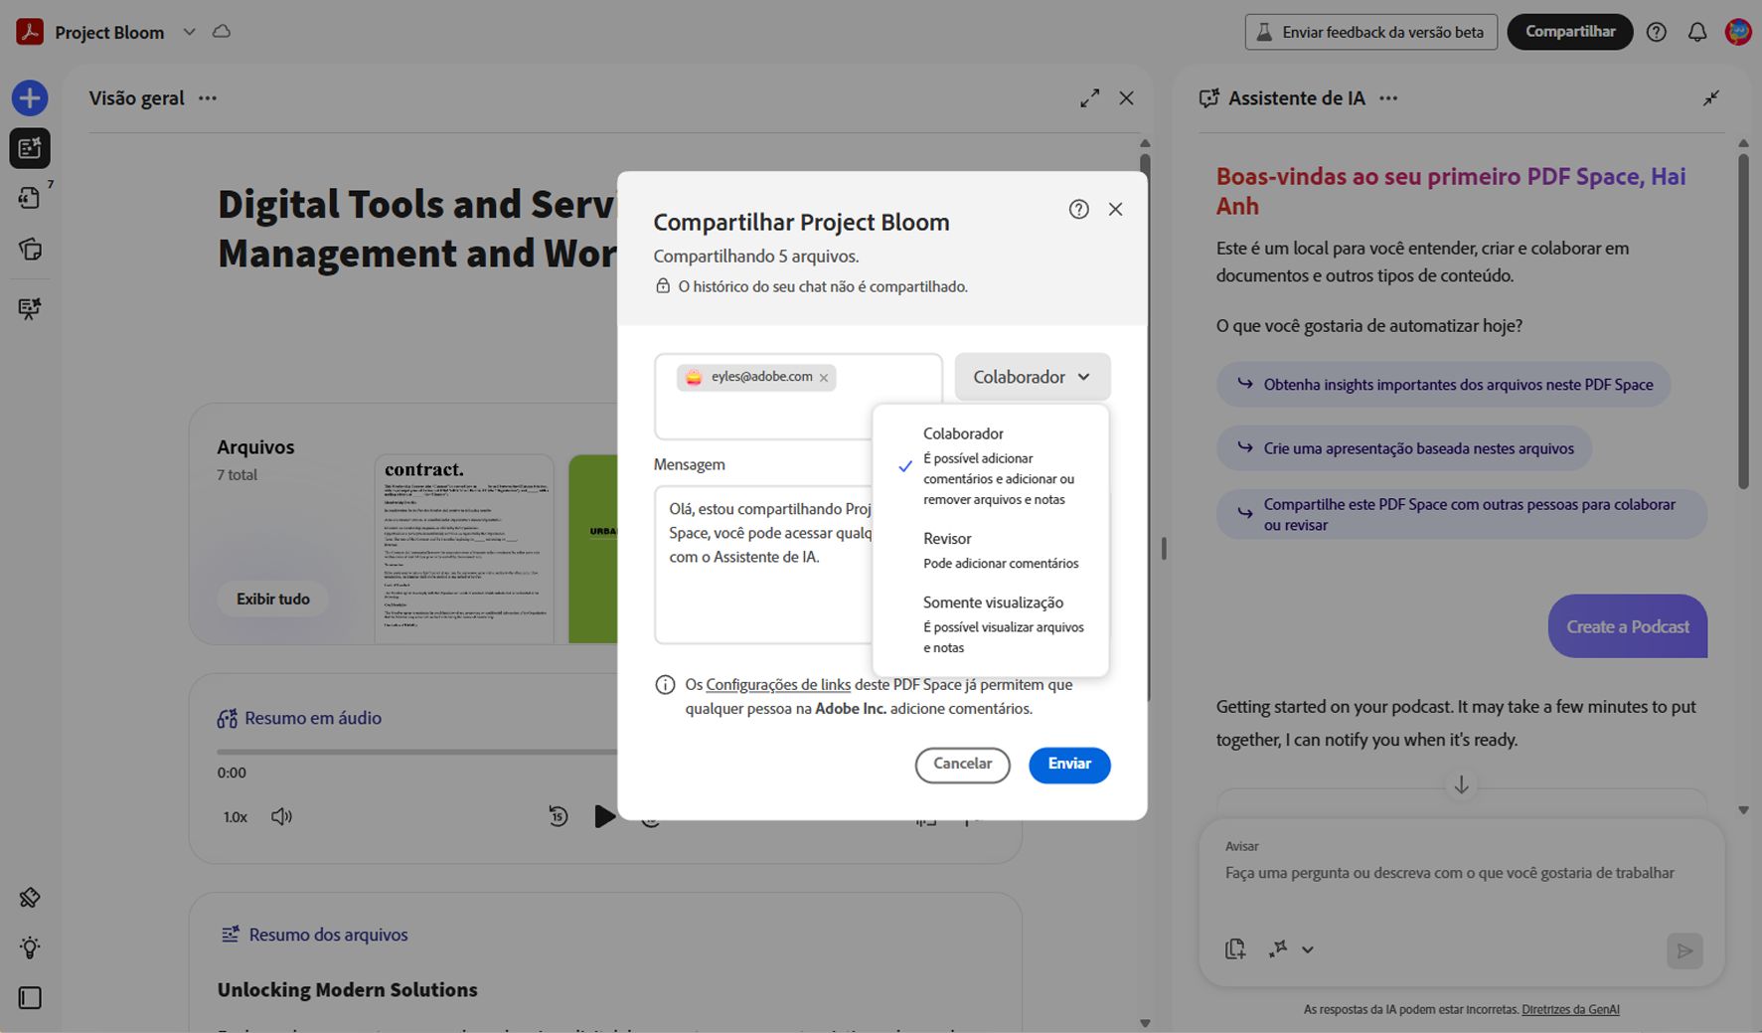
Task: Select Somente visualização role option
Action: click(990, 624)
